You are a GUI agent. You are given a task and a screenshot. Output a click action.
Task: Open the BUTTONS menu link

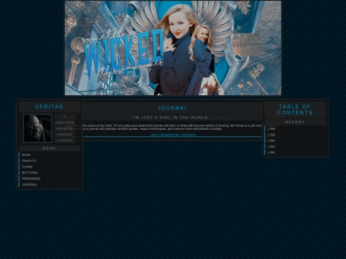pyautogui.click(x=29, y=173)
